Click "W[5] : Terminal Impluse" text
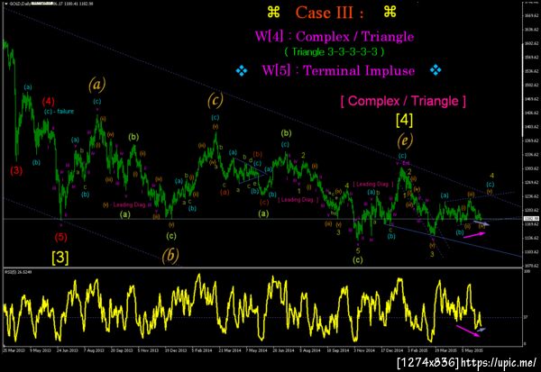The image size is (541, 372). tap(338, 70)
